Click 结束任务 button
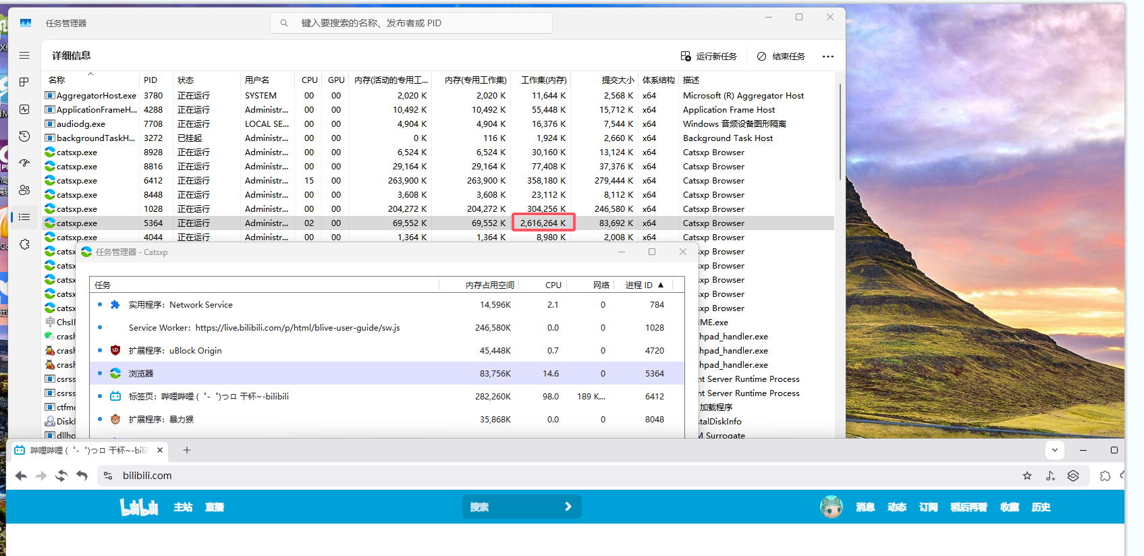The width and height of the screenshot is (1144, 556). coord(781,56)
